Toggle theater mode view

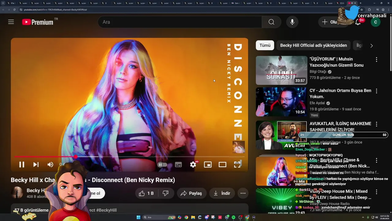(222, 165)
